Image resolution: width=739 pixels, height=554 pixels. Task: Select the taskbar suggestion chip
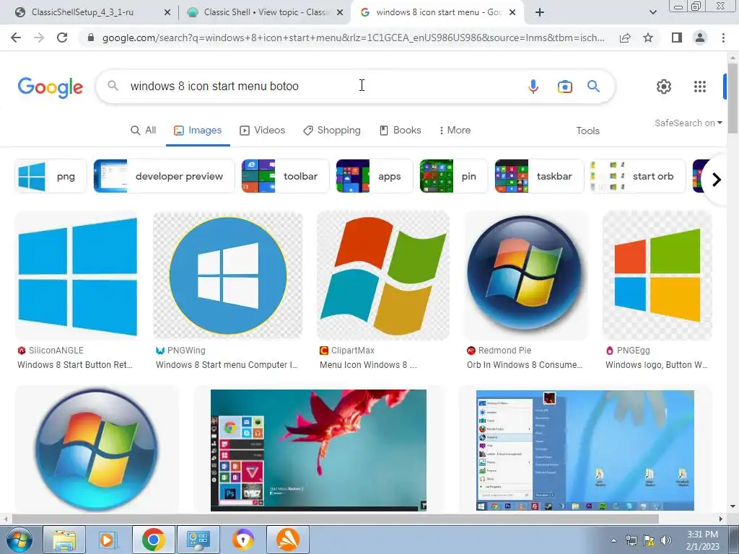pyautogui.click(x=539, y=176)
